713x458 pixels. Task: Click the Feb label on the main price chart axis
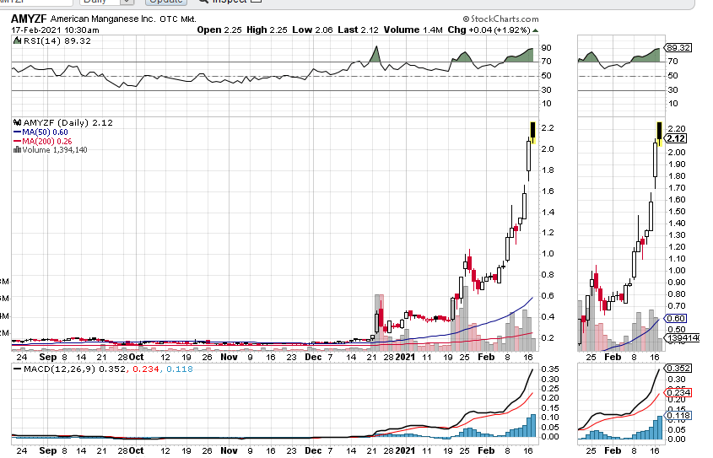click(x=486, y=357)
